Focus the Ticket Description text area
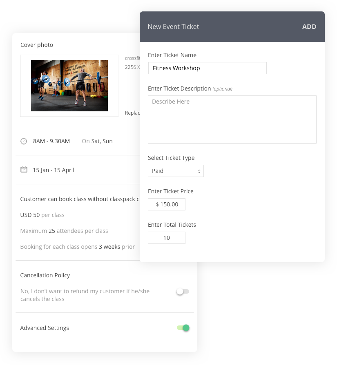Image resolution: width=337 pixels, height=365 pixels. point(232,119)
